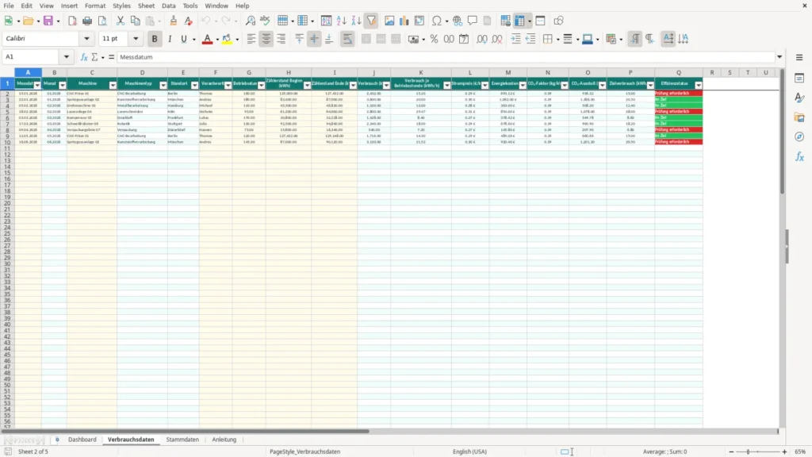The width and height of the screenshot is (812, 457).
Task: Insert an image
Action: point(389,21)
